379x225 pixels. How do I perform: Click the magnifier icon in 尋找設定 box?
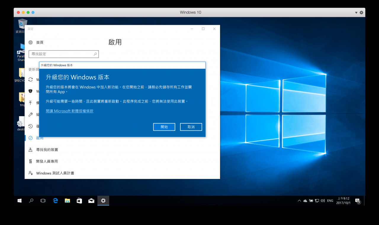pos(95,54)
